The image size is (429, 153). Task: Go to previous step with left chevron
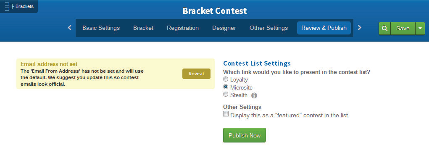[69, 28]
